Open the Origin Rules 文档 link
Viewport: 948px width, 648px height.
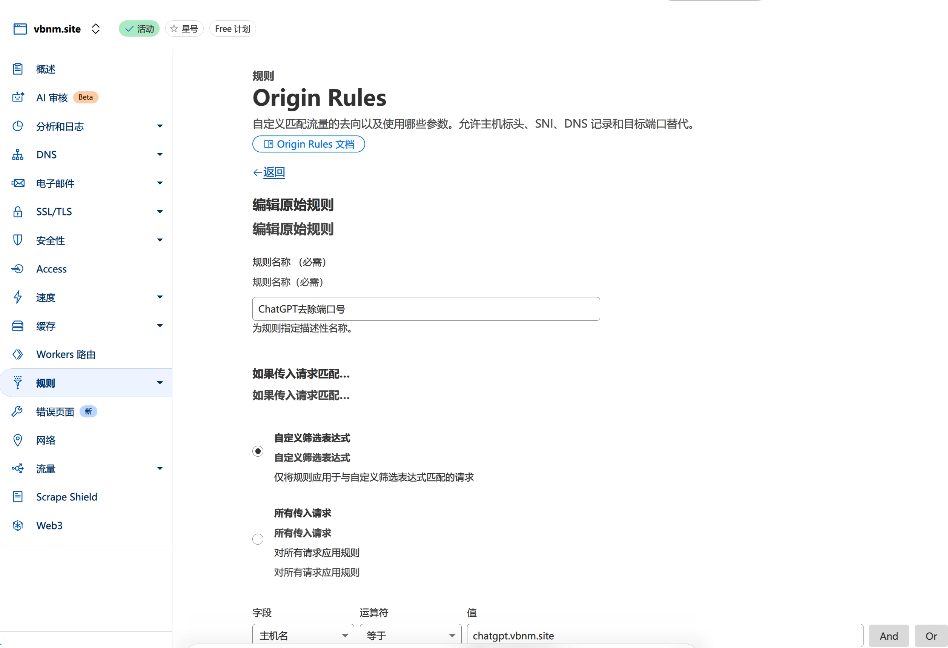coord(308,144)
